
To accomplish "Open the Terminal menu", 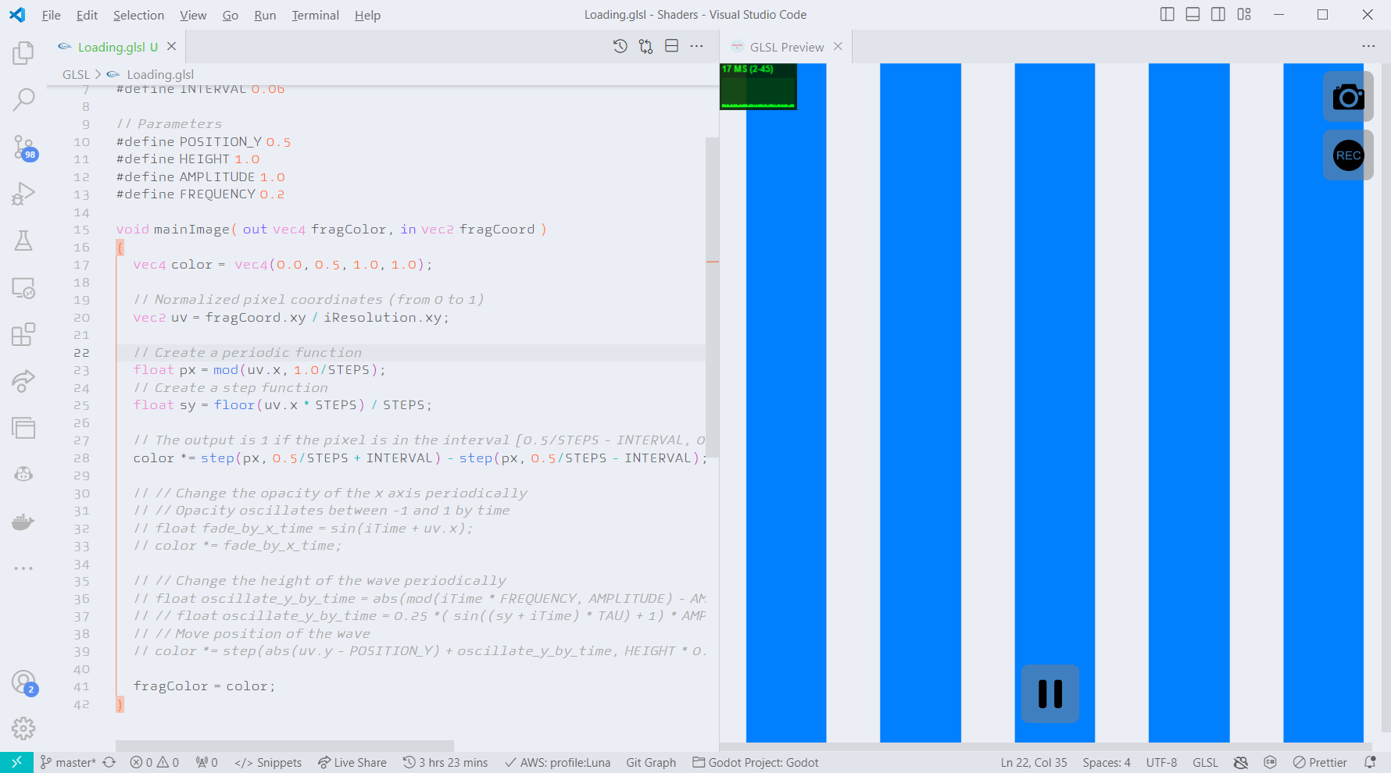I will coord(315,15).
